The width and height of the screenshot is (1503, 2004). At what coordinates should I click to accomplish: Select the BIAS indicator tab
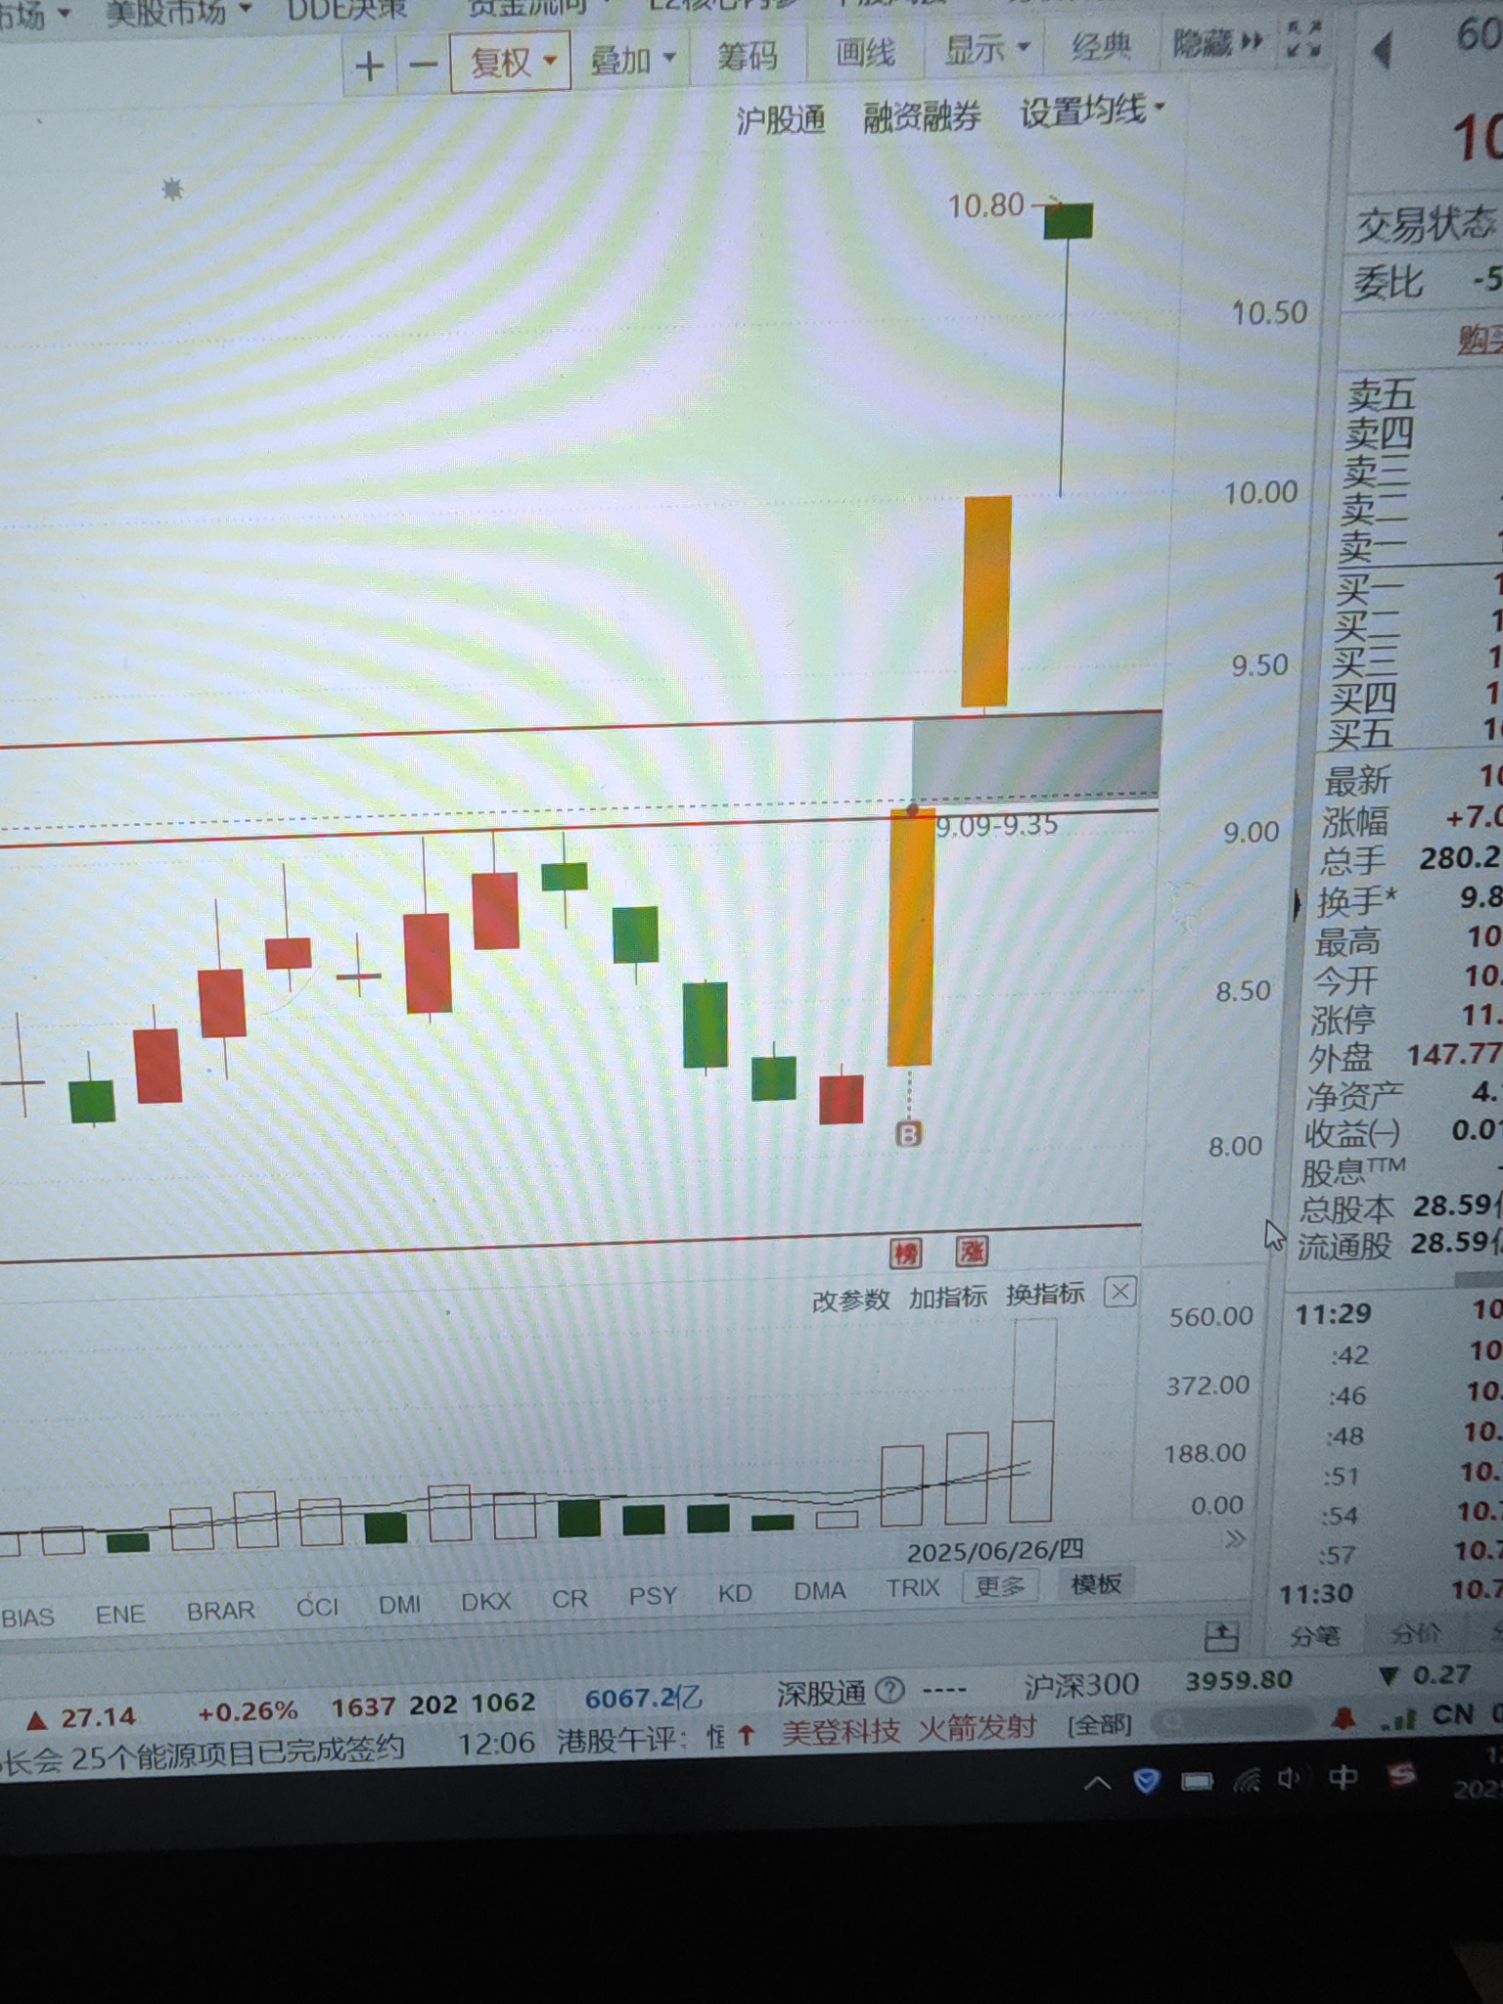28,1617
